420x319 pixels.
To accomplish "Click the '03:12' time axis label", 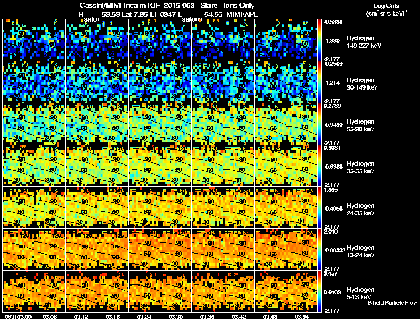I will [81, 317].
